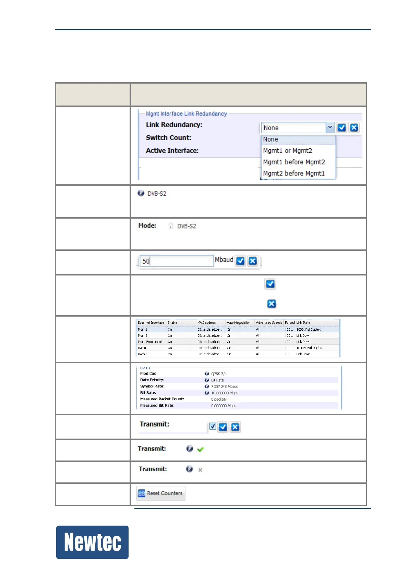Confirm Link Redundancy with the blue checkmark

(341, 128)
